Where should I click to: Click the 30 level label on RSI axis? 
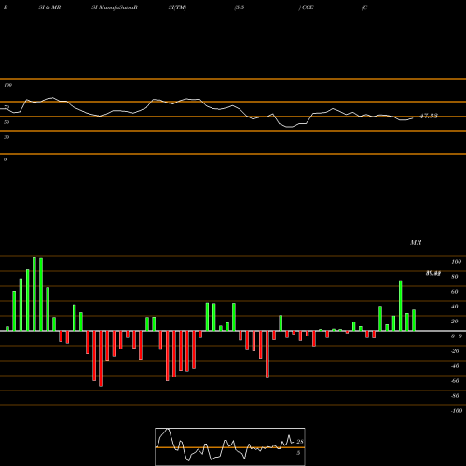pyautogui.click(x=7, y=137)
